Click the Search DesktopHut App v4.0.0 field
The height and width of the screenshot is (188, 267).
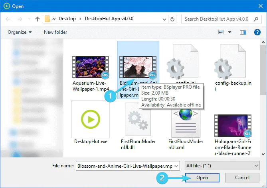(218, 19)
